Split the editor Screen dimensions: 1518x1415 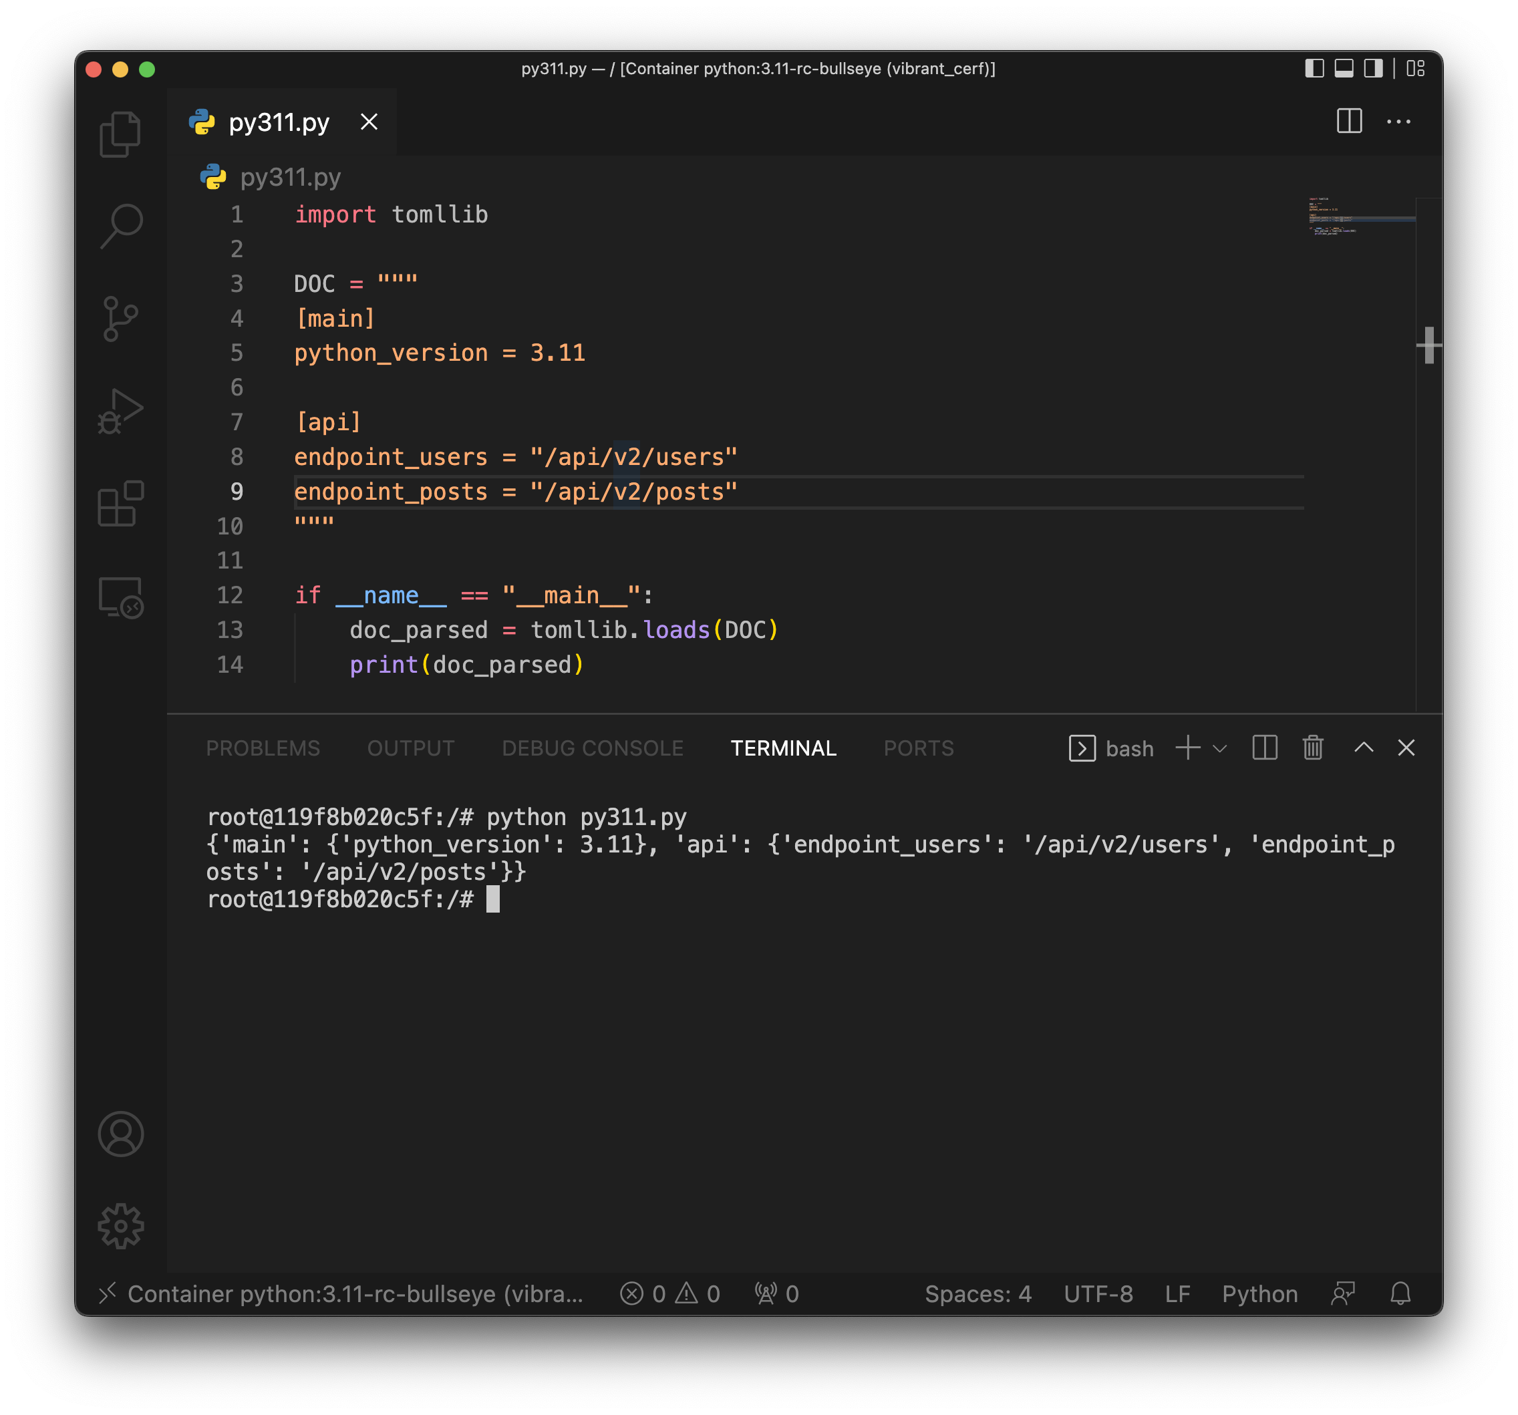(1349, 122)
